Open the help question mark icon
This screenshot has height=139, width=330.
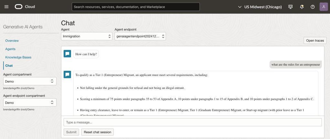coord(313,7)
